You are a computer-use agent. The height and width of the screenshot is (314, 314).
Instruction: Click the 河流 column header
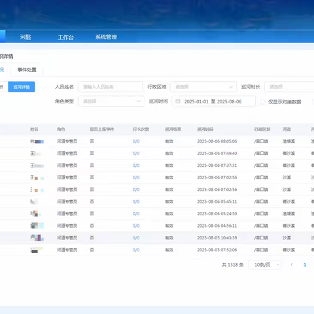coord(287,130)
